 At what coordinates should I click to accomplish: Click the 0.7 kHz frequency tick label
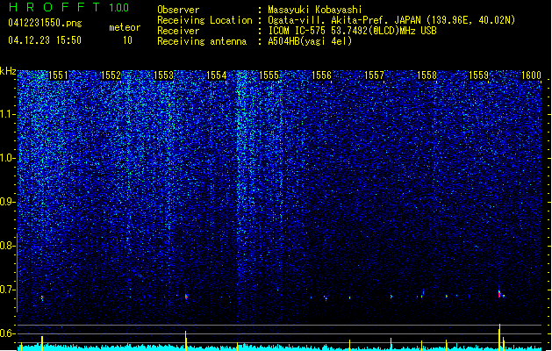pos(8,290)
